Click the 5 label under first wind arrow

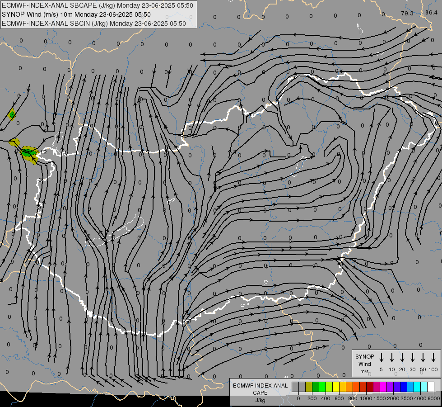pos(381,369)
